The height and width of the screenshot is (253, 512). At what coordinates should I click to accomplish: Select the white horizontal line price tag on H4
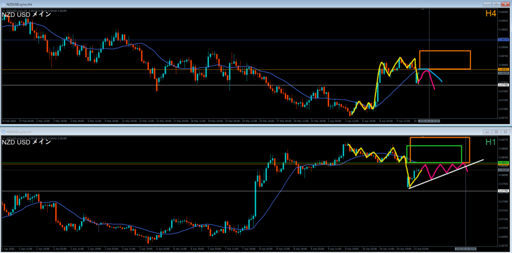coord(503,85)
